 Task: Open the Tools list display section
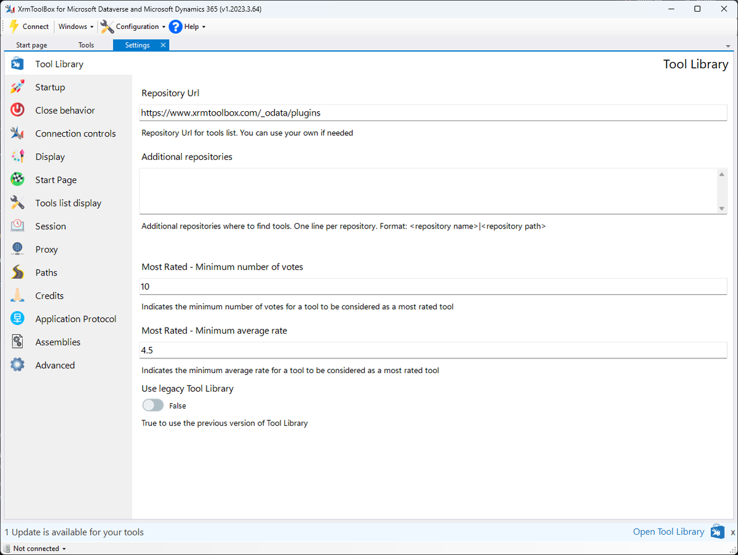[68, 203]
